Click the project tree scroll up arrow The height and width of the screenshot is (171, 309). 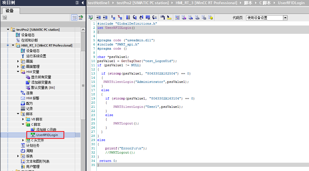(x=83, y=30)
